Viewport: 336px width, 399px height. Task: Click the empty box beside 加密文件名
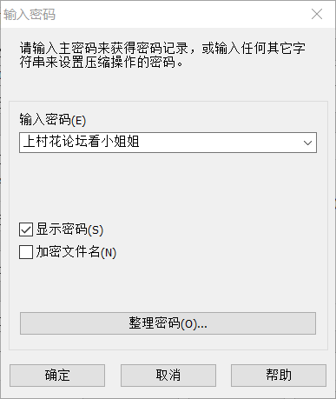[x=26, y=252]
